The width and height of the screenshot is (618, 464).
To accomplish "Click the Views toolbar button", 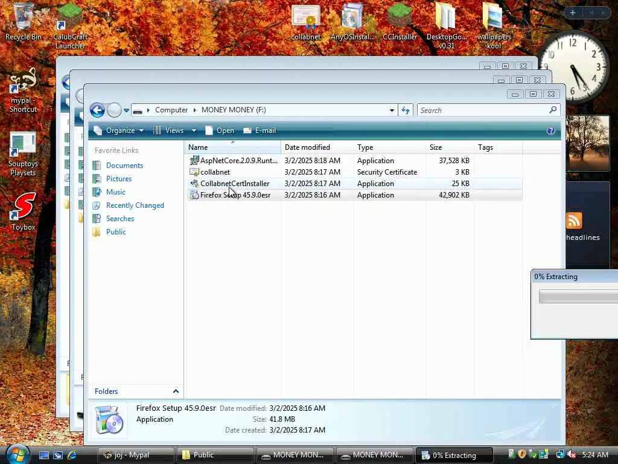I will coord(169,130).
